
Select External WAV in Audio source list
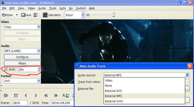tap(144, 101)
